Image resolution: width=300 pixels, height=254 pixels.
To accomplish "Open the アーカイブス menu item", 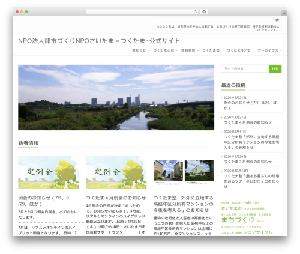I will 268,50.
